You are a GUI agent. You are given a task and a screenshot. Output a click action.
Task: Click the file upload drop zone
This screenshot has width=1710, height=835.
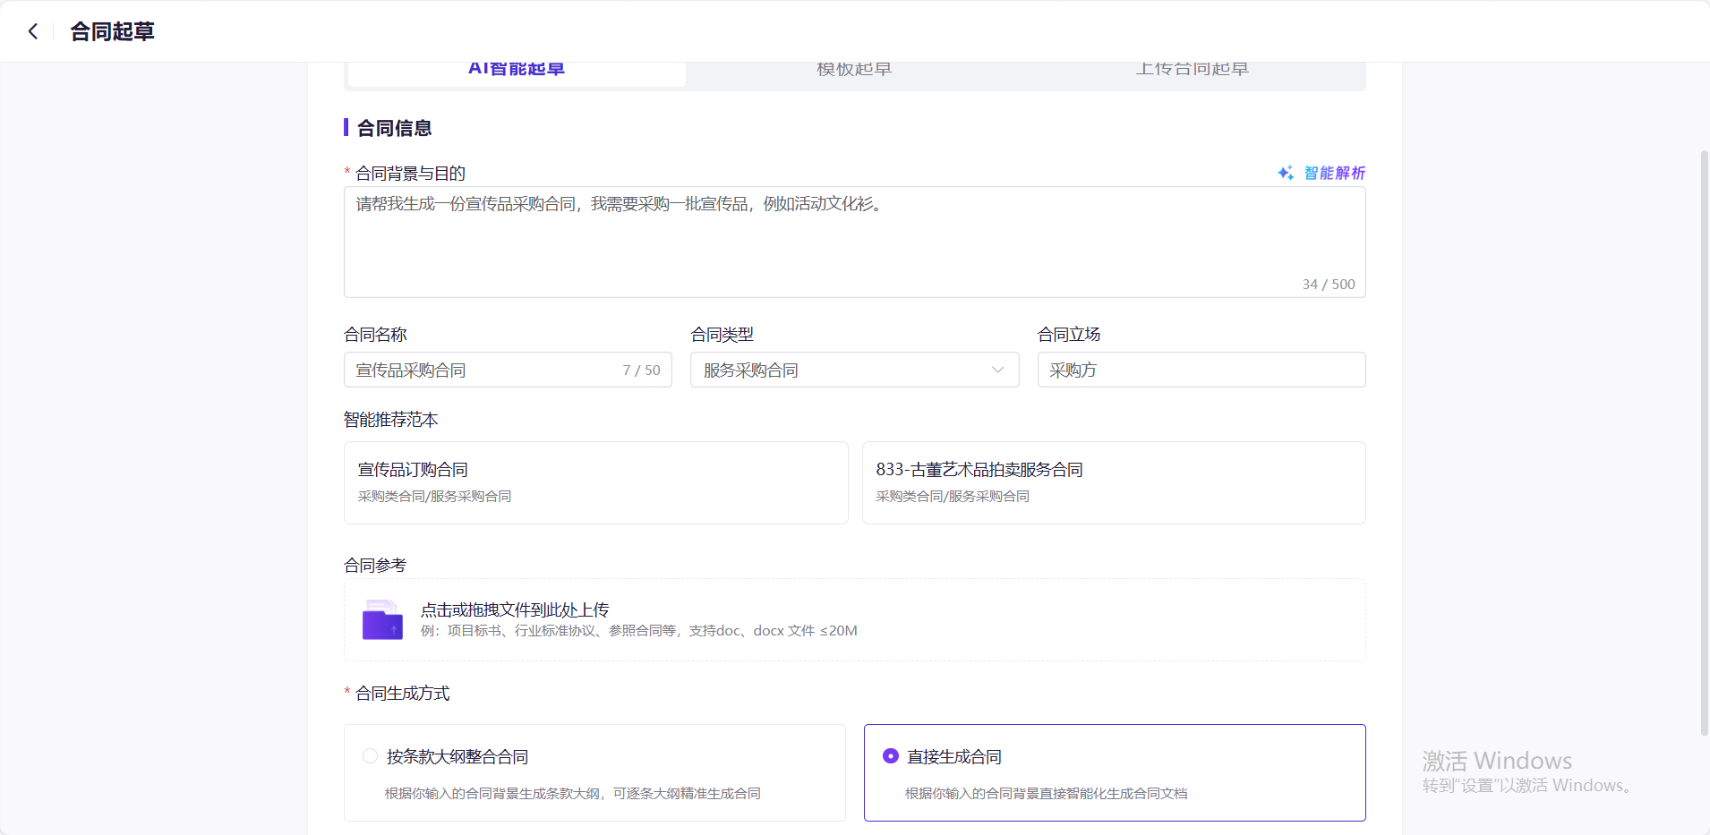(x=854, y=620)
